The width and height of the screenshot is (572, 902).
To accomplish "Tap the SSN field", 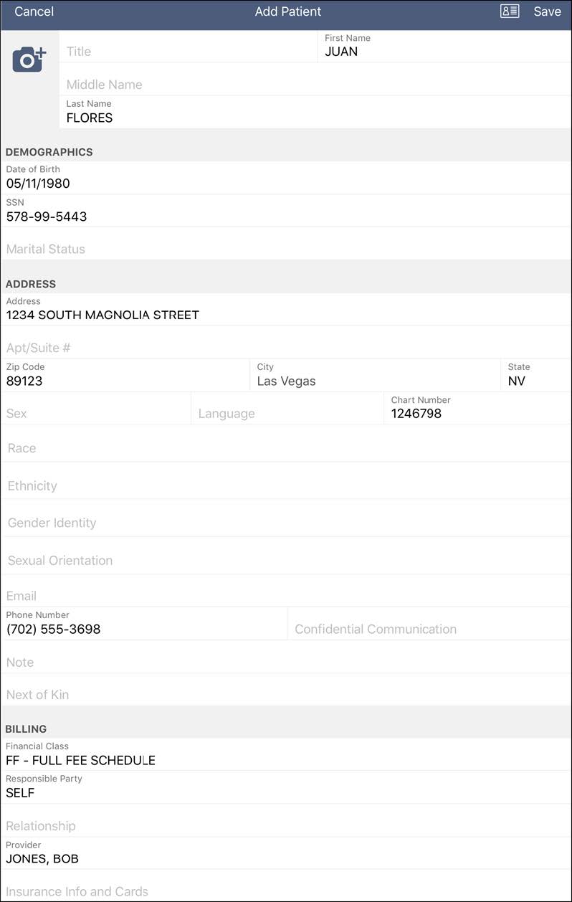I will 285,216.
